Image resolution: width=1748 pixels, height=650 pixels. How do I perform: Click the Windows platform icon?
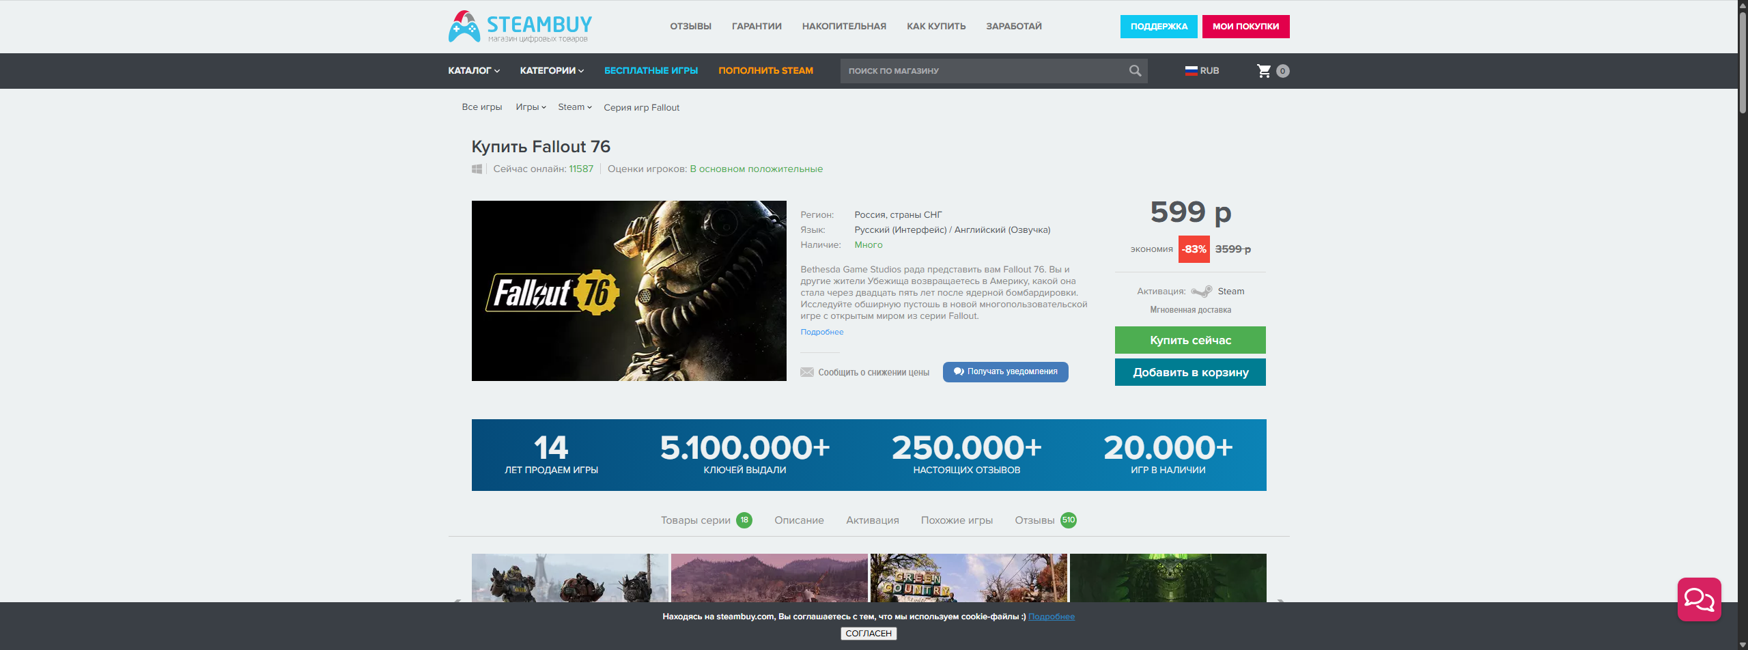(x=477, y=169)
